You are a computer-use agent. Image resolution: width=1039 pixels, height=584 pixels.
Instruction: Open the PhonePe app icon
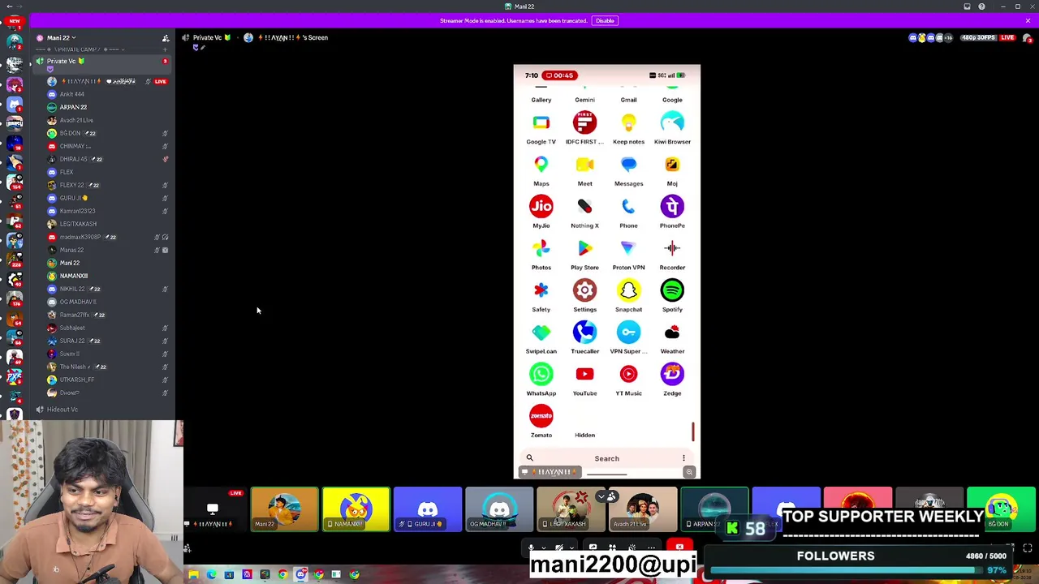(672, 206)
